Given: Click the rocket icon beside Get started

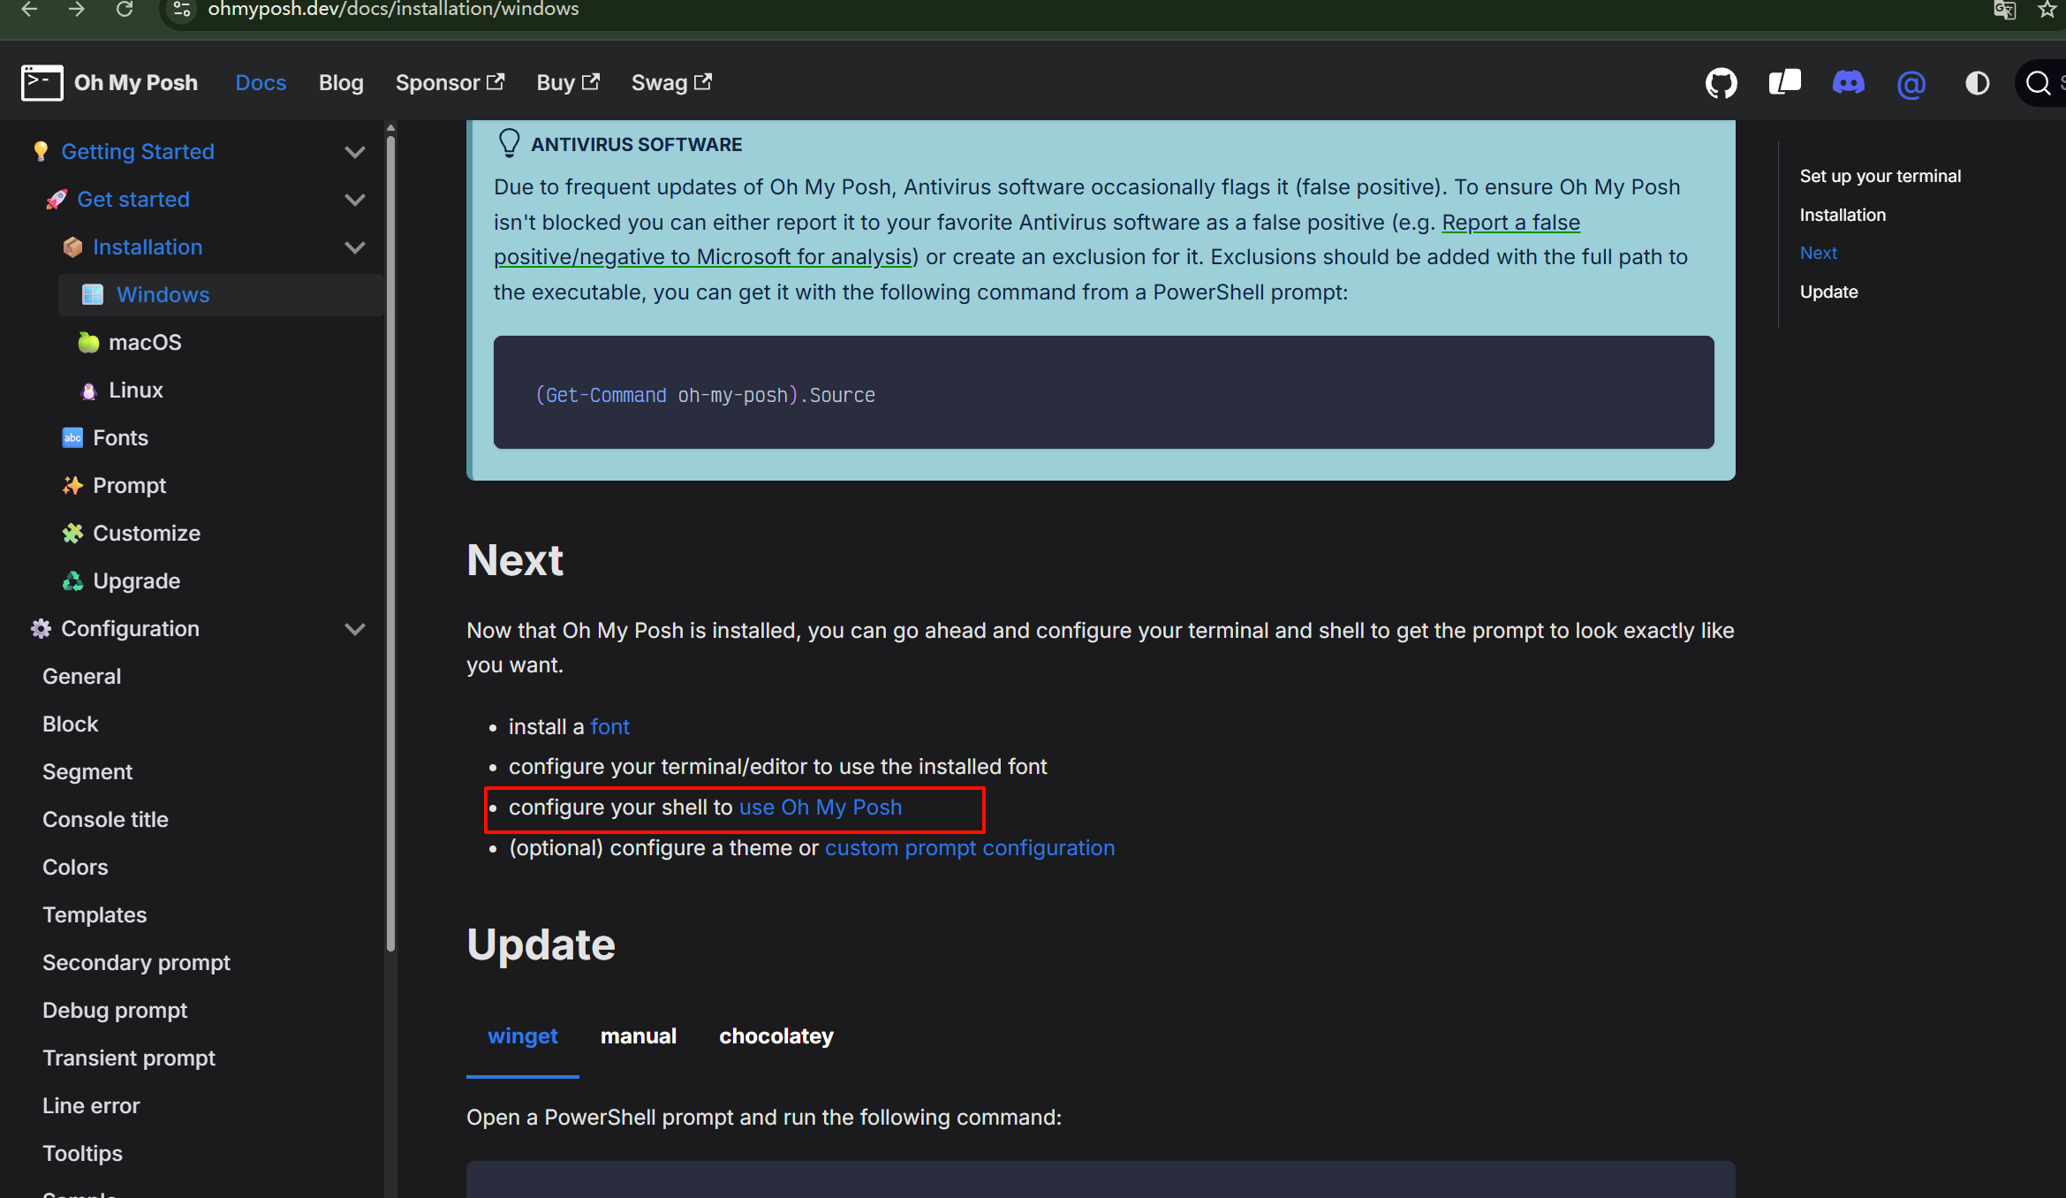Looking at the screenshot, I should coord(57,199).
